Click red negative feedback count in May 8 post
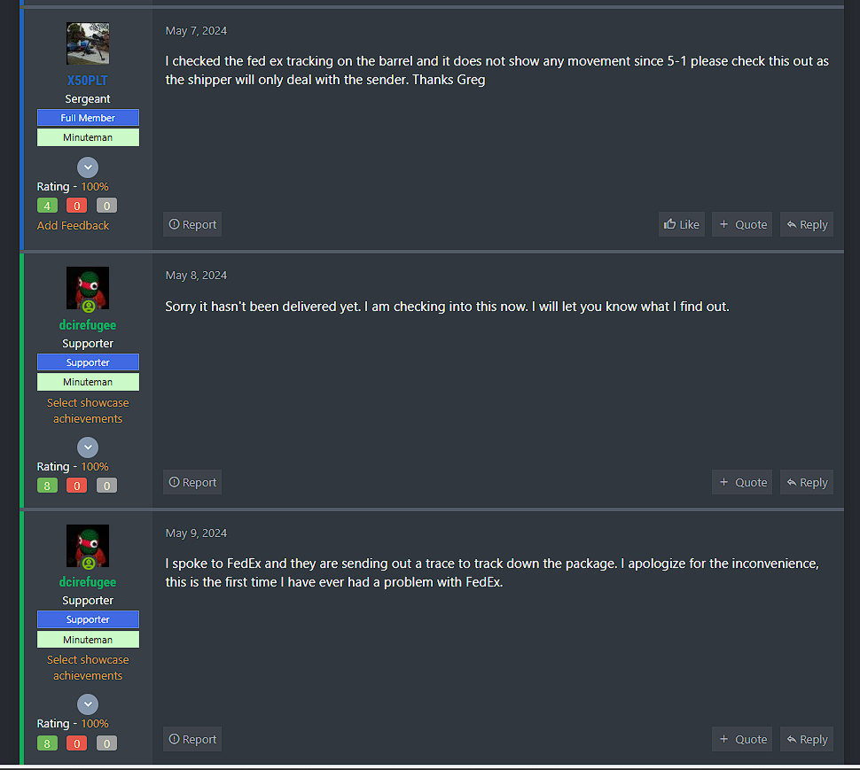Screen dimensions: 860x770 [77, 486]
